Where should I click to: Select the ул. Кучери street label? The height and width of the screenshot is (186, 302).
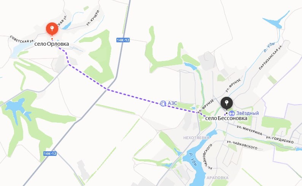(x=93, y=18)
